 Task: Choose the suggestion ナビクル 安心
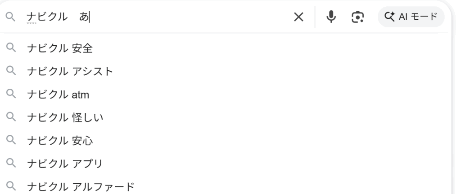pyautogui.click(x=59, y=140)
